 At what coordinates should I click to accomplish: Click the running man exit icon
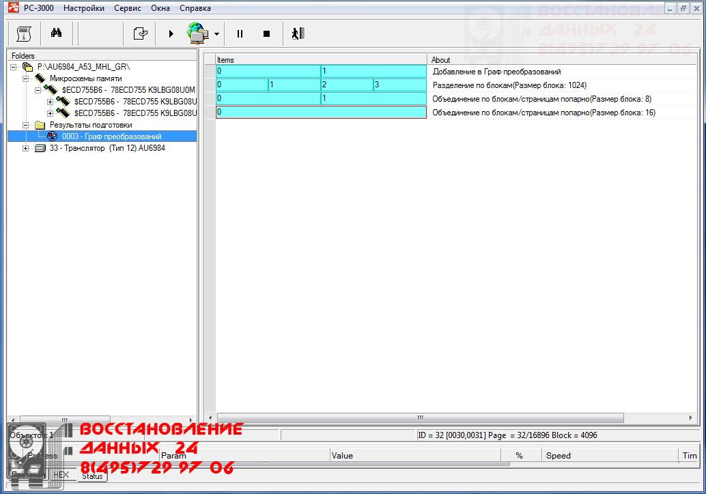pyautogui.click(x=298, y=33)
